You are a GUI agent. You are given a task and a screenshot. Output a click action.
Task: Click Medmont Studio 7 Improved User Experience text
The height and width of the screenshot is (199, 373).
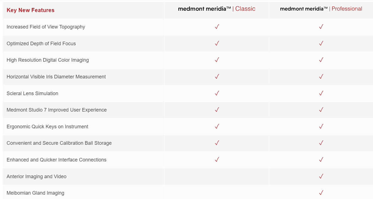point(57,110)
